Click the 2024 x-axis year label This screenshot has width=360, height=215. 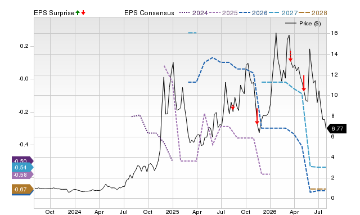click(x=75, y=212)
